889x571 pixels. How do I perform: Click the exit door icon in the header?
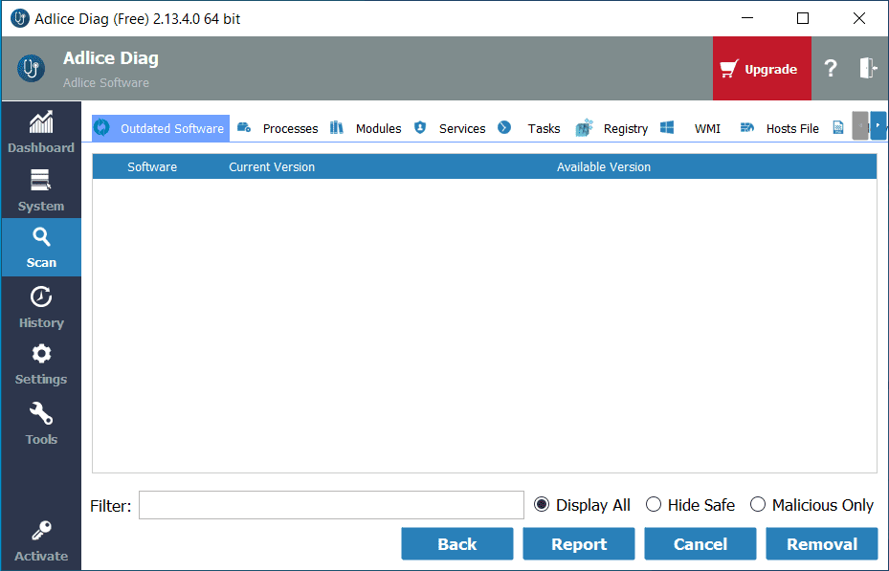coord(868,68)
